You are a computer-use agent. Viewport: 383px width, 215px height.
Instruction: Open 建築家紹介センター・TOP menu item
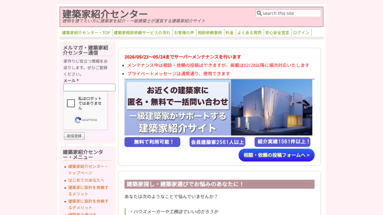coord(86,33)
